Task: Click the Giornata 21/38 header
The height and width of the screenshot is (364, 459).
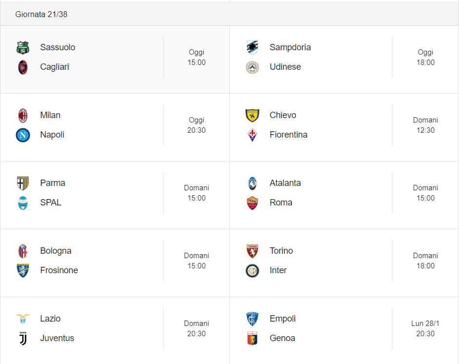Action: point(41,14)
